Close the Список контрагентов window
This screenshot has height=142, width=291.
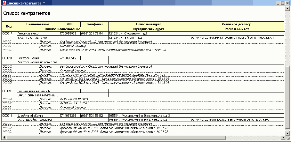tap(287, 3)
